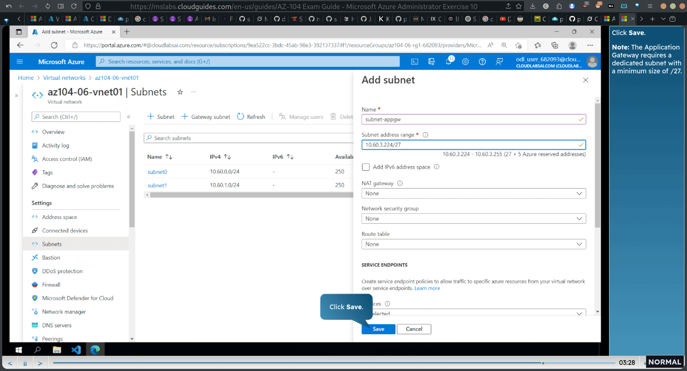This screenshot has height=371, width=687.
Task: Go to az104-06-vnet01 breadcrumb
Action: (x=117, y=78)
